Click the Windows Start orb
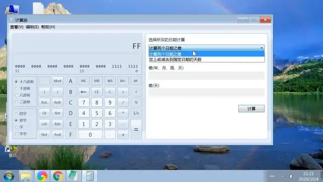 tap(9, 176)
